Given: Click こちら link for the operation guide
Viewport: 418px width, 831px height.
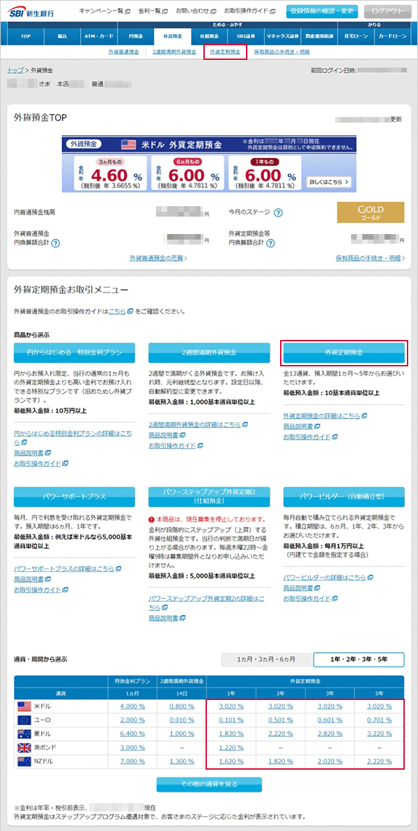Looking at the screenshot, I should point(117,311).
